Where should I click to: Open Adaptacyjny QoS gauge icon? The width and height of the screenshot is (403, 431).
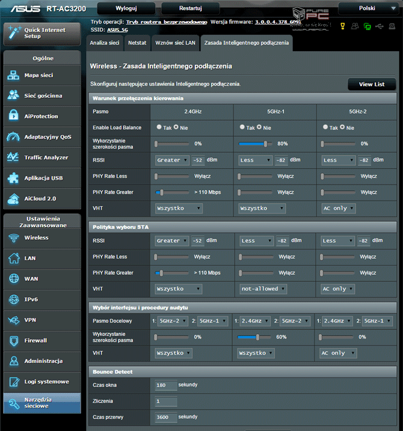pyautogui.click(x=14, y=137)
